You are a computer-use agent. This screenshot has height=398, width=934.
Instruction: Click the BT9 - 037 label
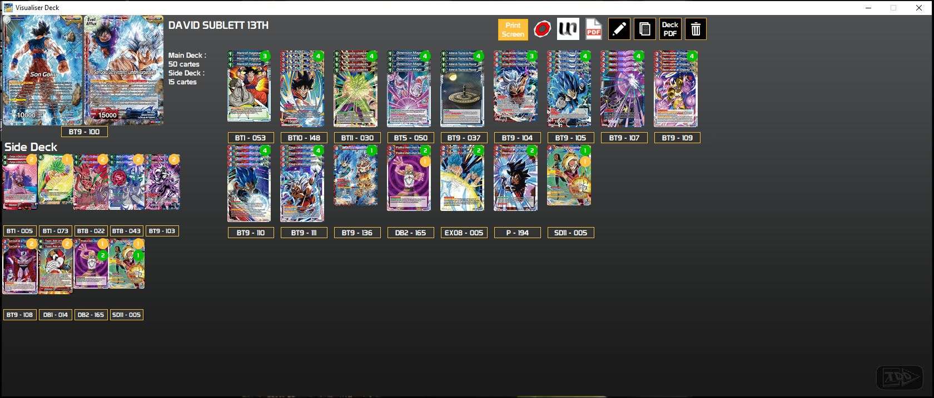point(464,138)
